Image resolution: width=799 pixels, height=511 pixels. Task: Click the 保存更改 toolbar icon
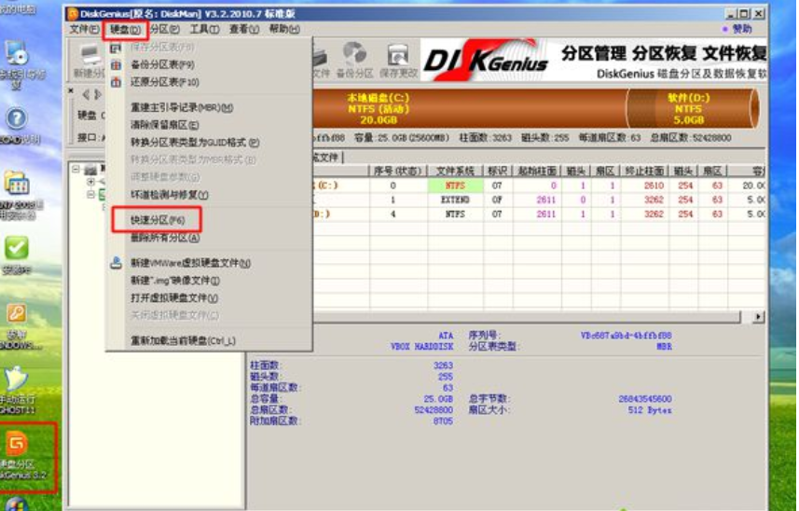(398, 60)
